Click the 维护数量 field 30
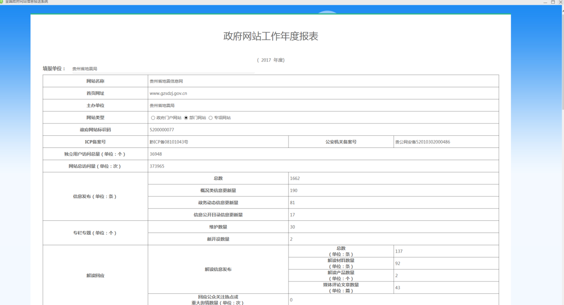This screenshot has height=305, width=564. 394,227
